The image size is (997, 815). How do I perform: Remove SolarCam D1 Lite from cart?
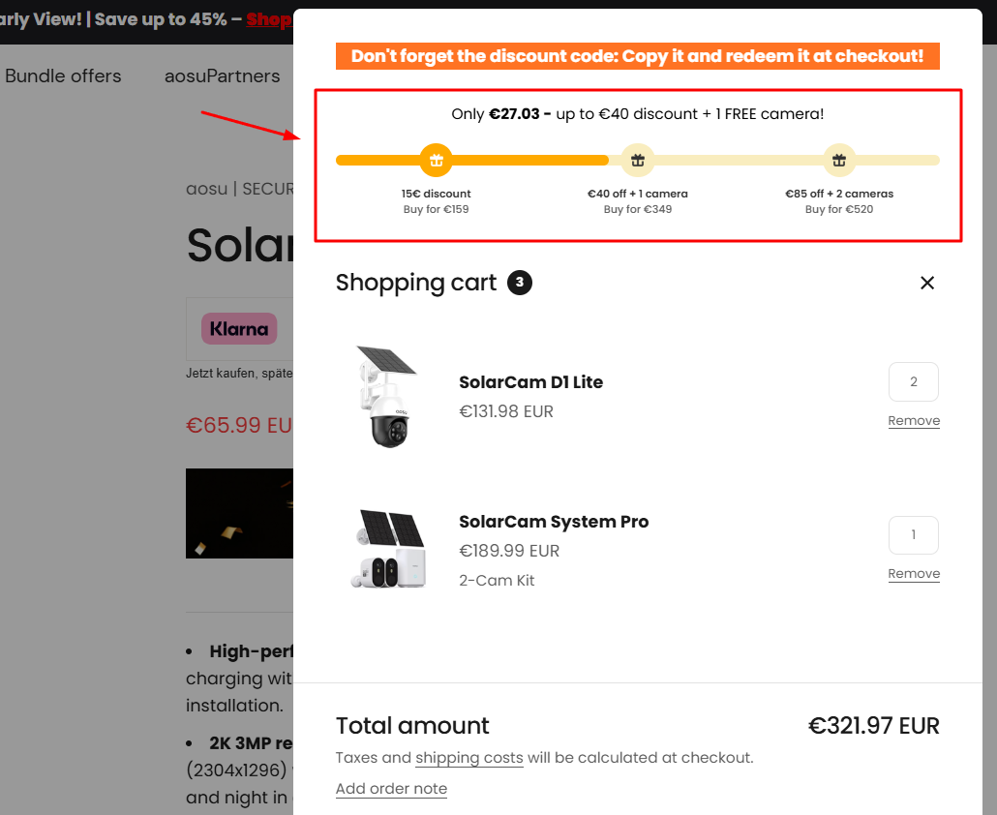pos(914,421)
